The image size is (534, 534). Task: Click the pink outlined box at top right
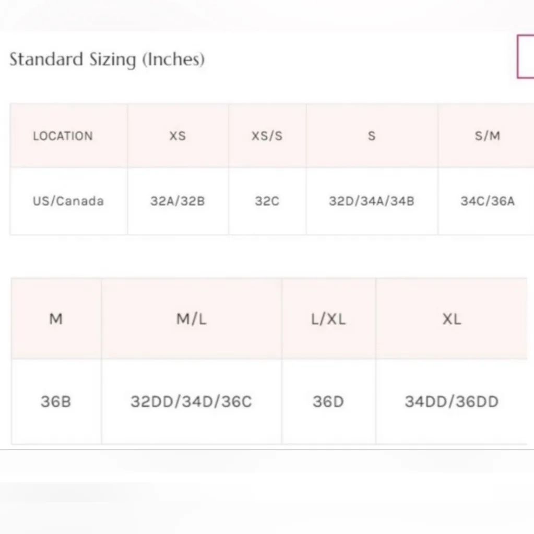click(x=525, y=57)
